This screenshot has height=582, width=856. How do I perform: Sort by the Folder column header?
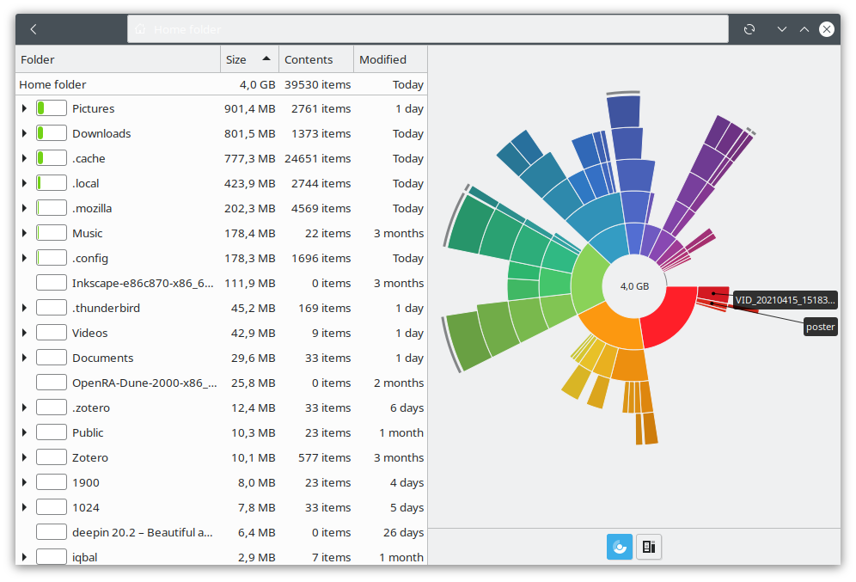pyautogui.click(x=118, y=59)
